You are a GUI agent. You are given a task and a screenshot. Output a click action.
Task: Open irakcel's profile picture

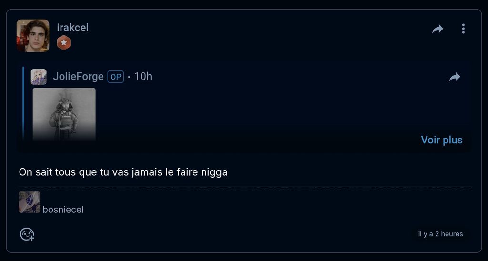(x=33, y=35)
